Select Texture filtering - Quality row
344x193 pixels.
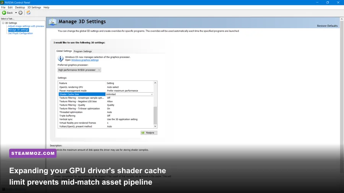coord(106,105)
